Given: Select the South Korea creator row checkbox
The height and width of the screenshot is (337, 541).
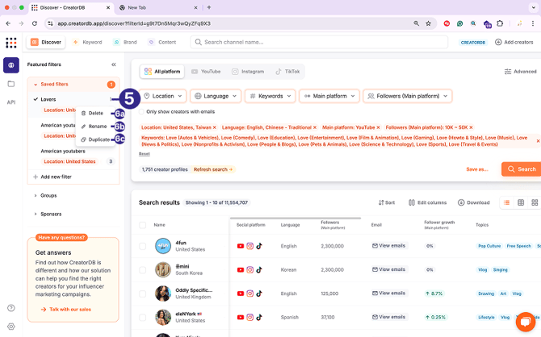Looking at the screenshot, I should point(142,270).
